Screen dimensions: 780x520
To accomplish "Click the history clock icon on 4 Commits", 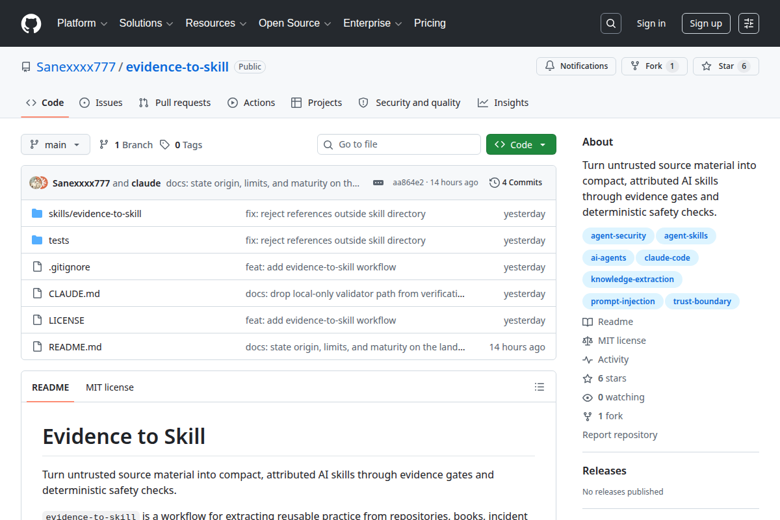I will [495, 183].
